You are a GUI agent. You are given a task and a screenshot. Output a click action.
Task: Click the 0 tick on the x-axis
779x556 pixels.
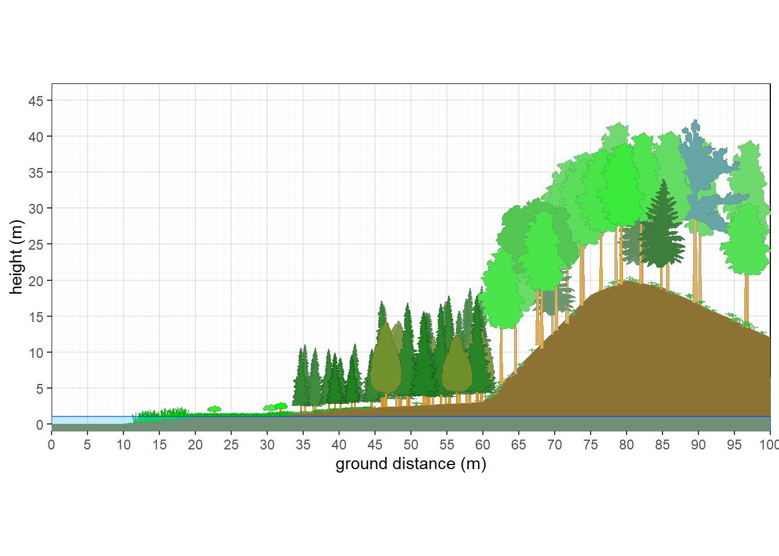pyautogui.click(x=51, y=445)
